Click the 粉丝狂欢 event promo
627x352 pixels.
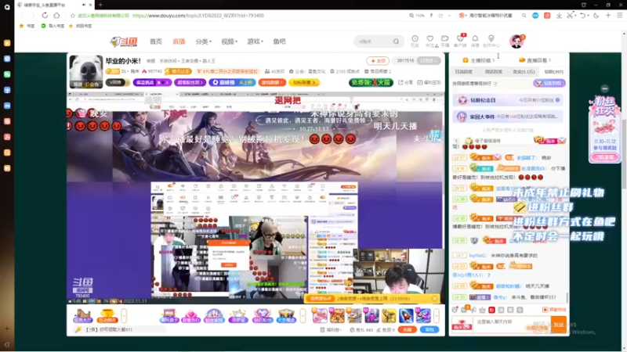[604, 129]
